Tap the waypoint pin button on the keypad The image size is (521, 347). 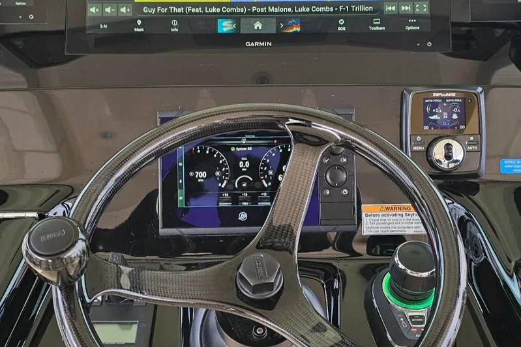click(327, 192)
